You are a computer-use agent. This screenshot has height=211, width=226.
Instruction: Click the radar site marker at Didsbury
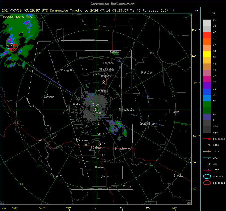[96, 109]
